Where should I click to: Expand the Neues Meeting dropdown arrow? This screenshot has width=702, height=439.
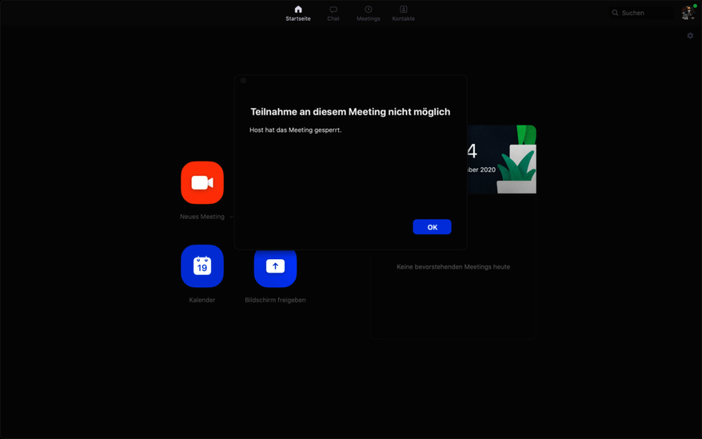231,217
